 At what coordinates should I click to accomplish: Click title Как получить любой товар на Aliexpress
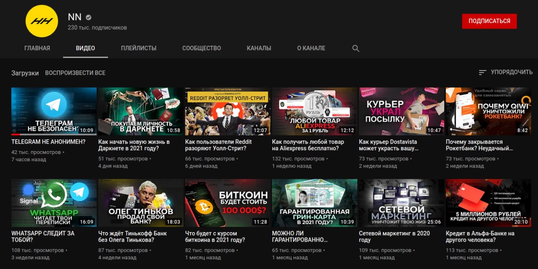(308, 145)
